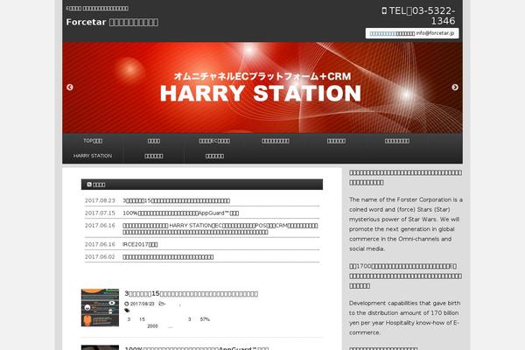
Task: Advance the banner with the right arrow
Action: click(x=455, y=87)
